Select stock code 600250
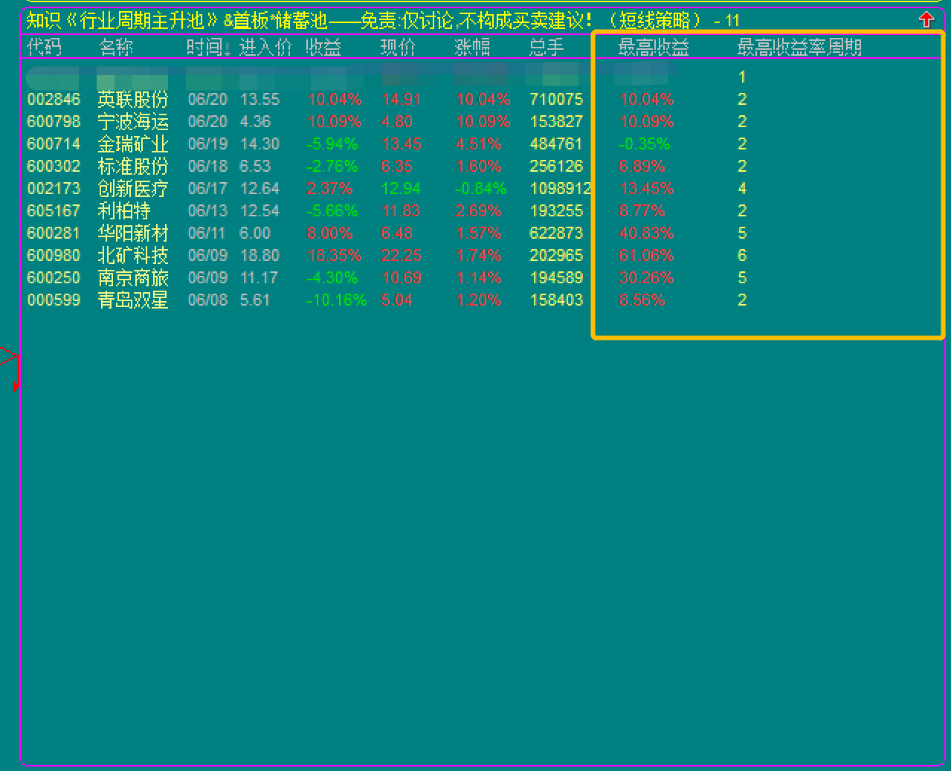The width and height of the screenshot is (951, 771). click(54, 278)
